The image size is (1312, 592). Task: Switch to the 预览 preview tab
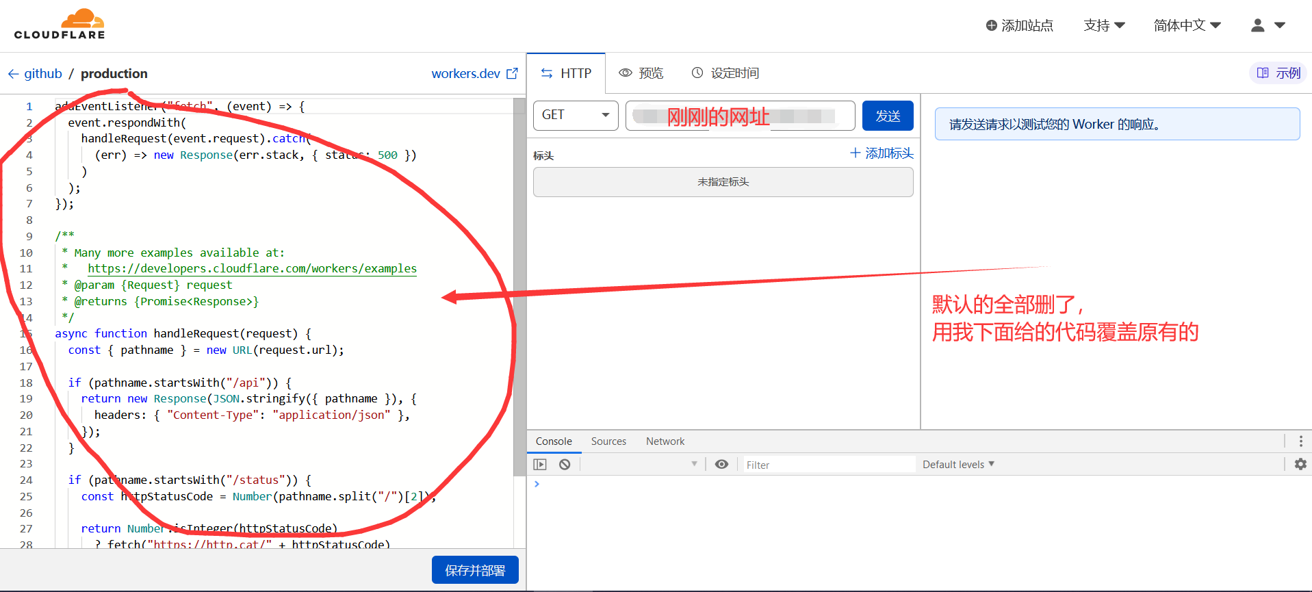pyautogui.click(x=641, y=73)
